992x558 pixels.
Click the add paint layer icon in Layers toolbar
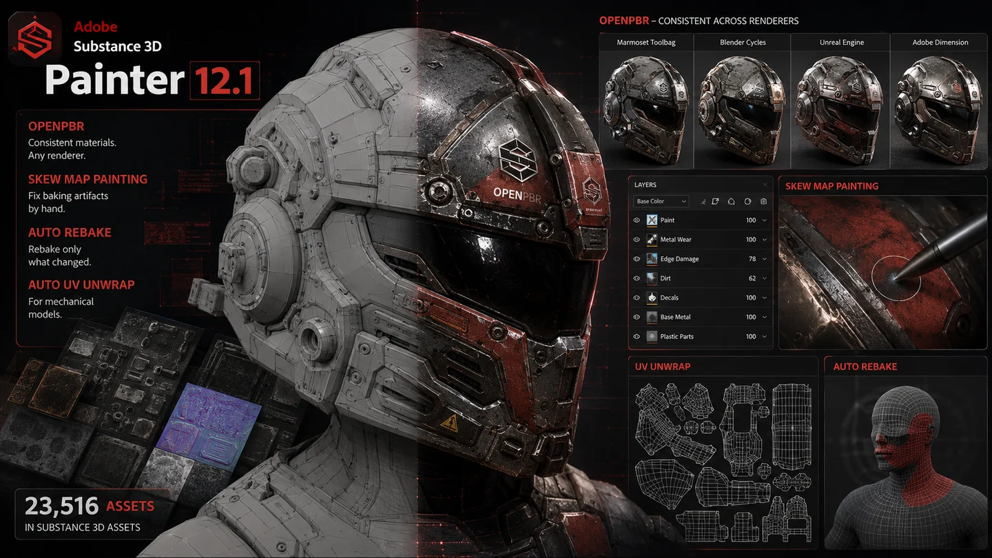click(x=715, y=201)
